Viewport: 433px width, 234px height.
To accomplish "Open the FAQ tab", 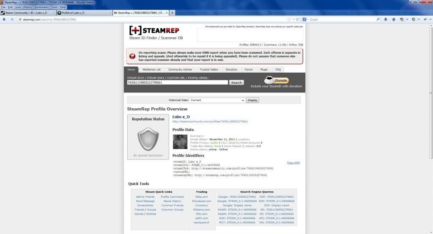I will pos(278,70).
